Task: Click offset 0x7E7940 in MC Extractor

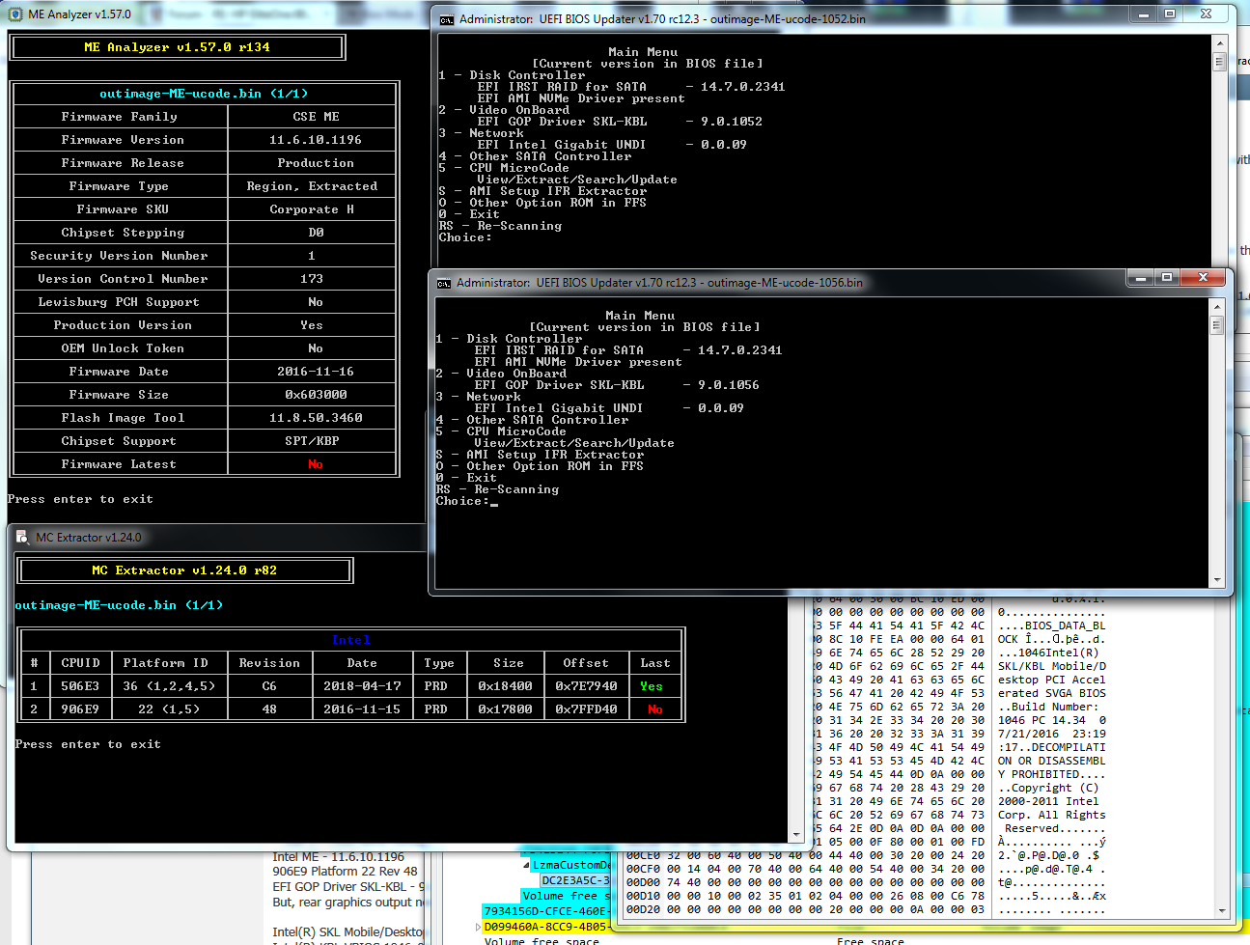Action: [586, 686]
